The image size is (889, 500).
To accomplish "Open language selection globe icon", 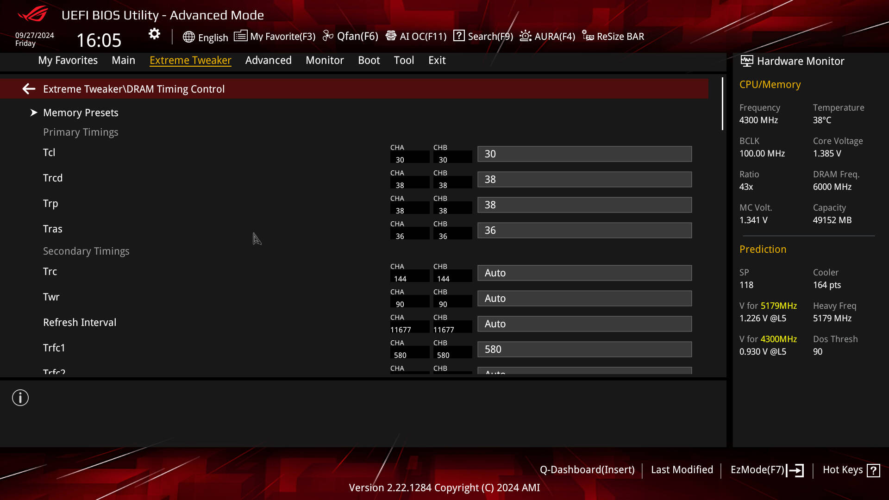I will coord(188,37).
